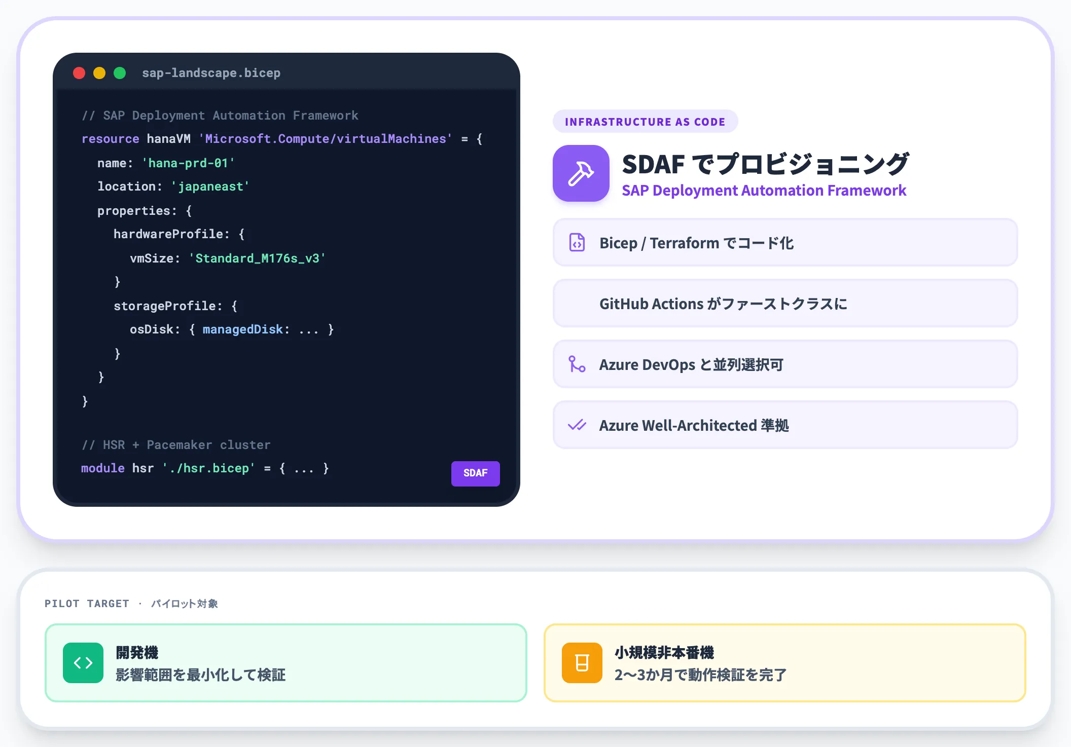
Task: Click the パイロット対象 label
Action: tap(185, 604)
